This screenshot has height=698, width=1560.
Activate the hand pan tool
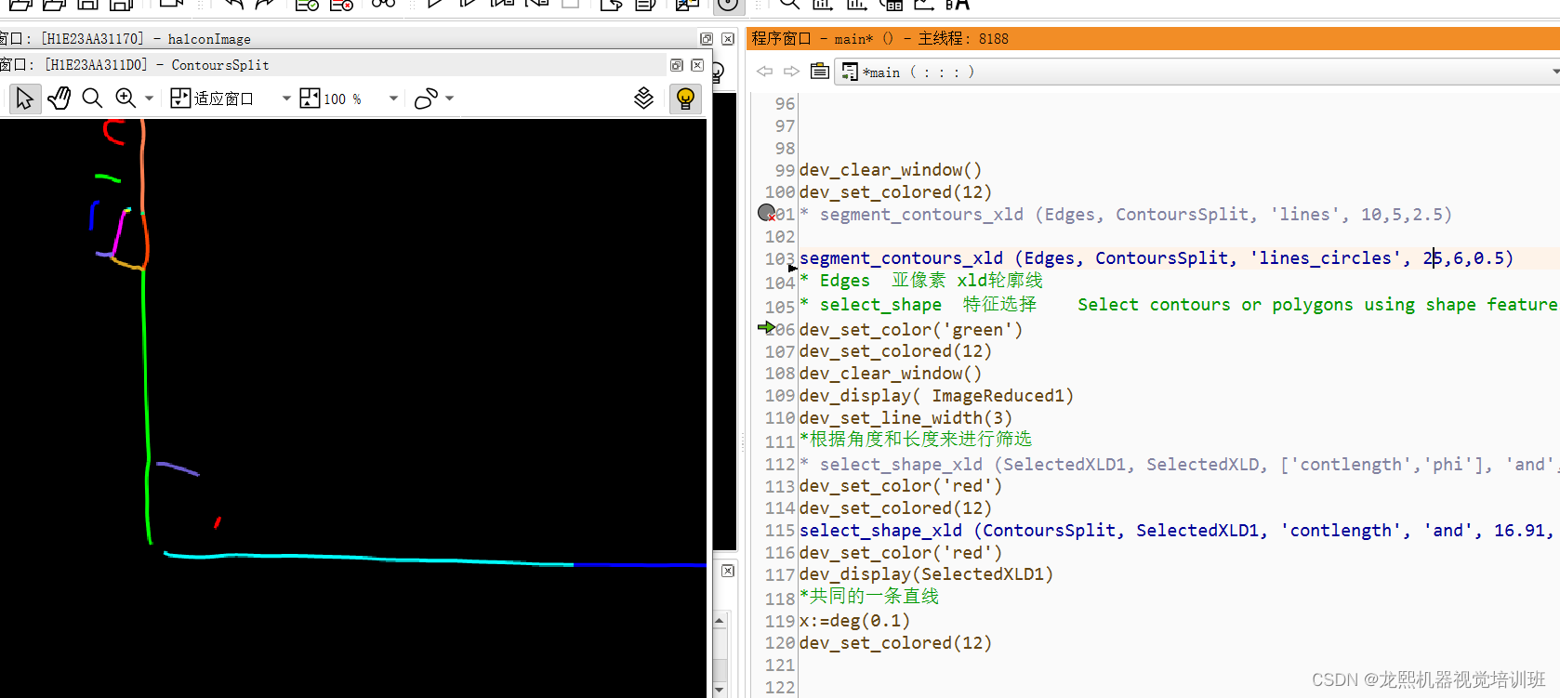click(59, 99)
